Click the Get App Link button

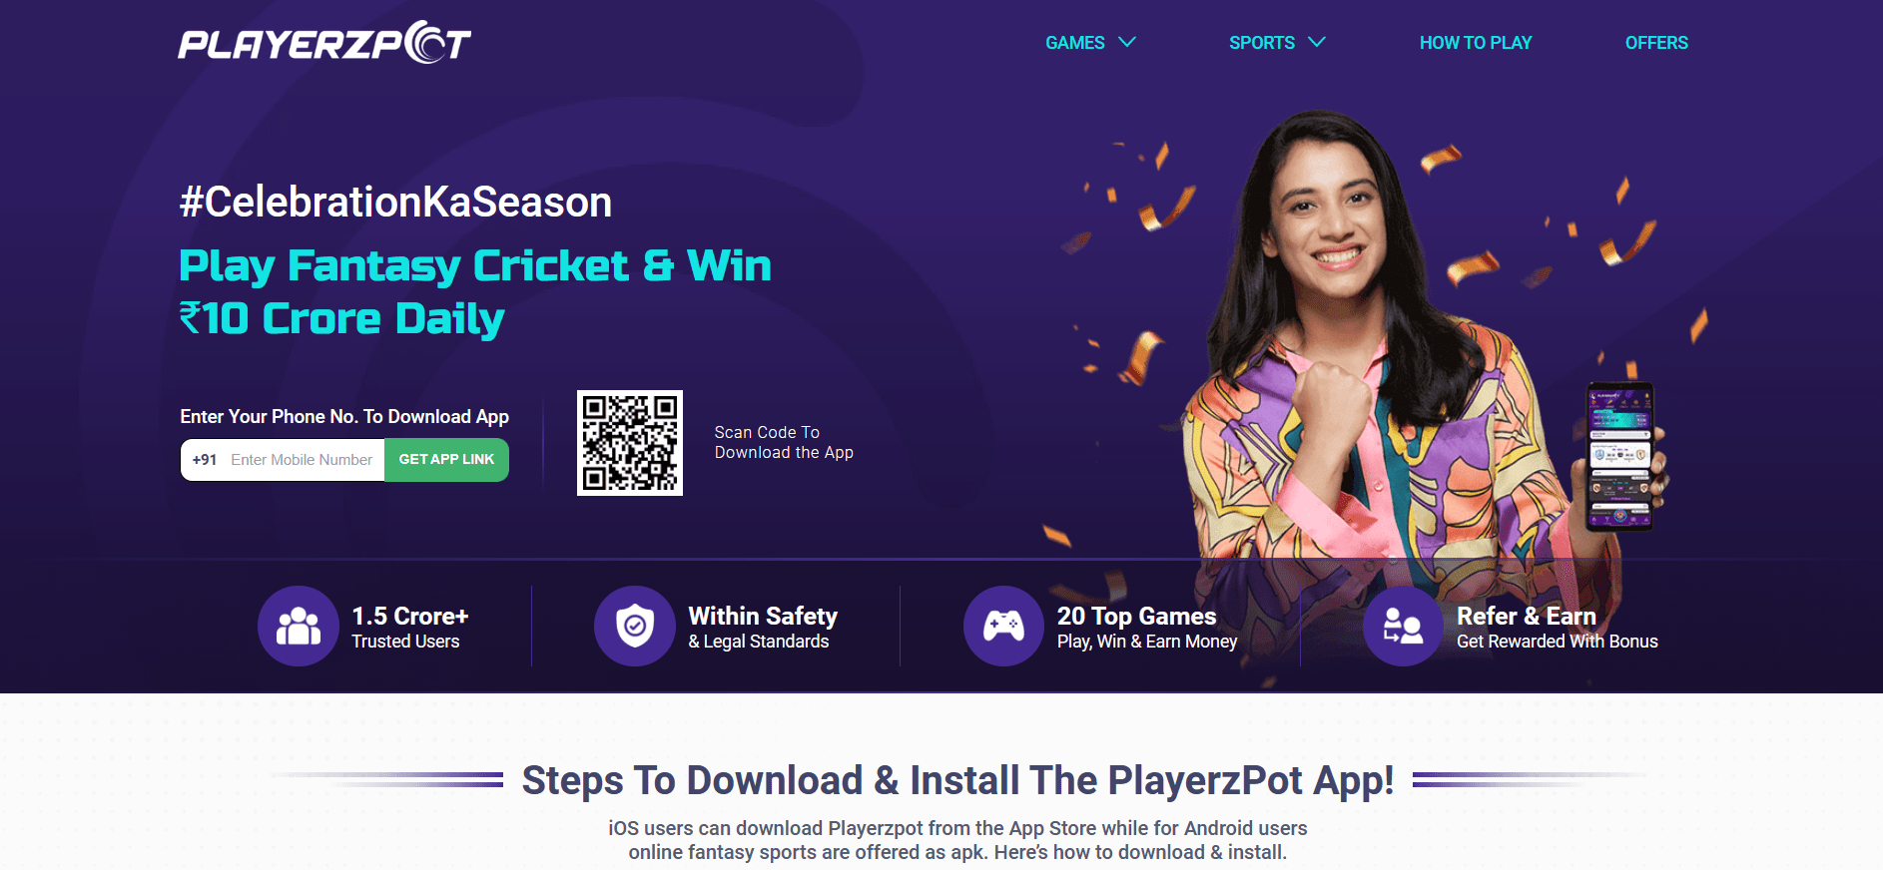446,460
